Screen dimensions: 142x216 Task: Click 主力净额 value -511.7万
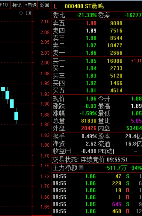tap(116, 168)
